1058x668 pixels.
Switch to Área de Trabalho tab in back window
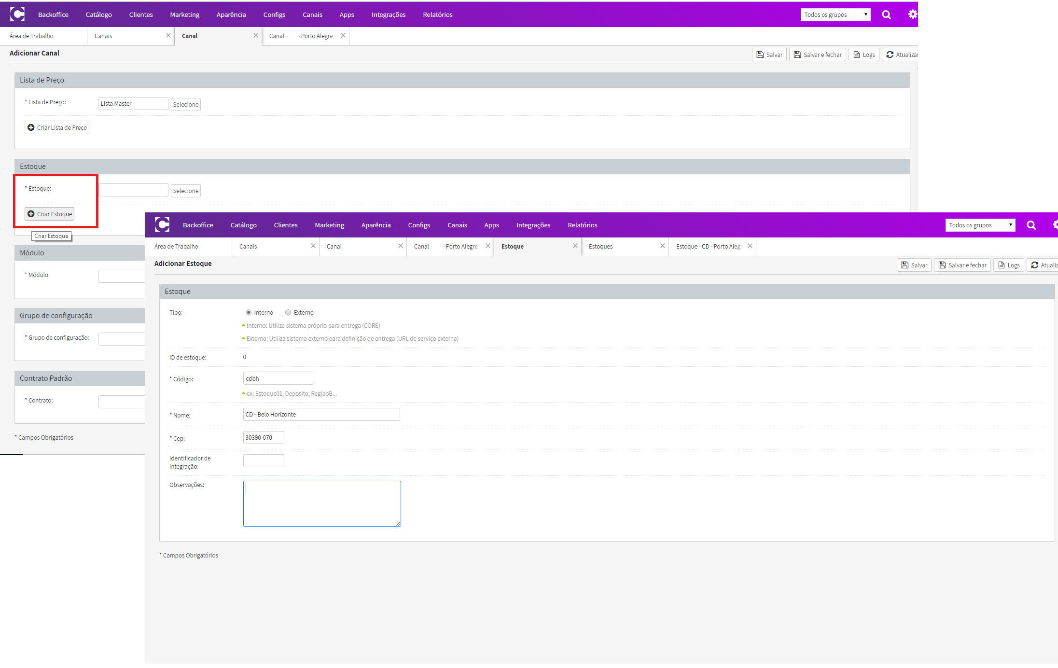coord(43,36)
